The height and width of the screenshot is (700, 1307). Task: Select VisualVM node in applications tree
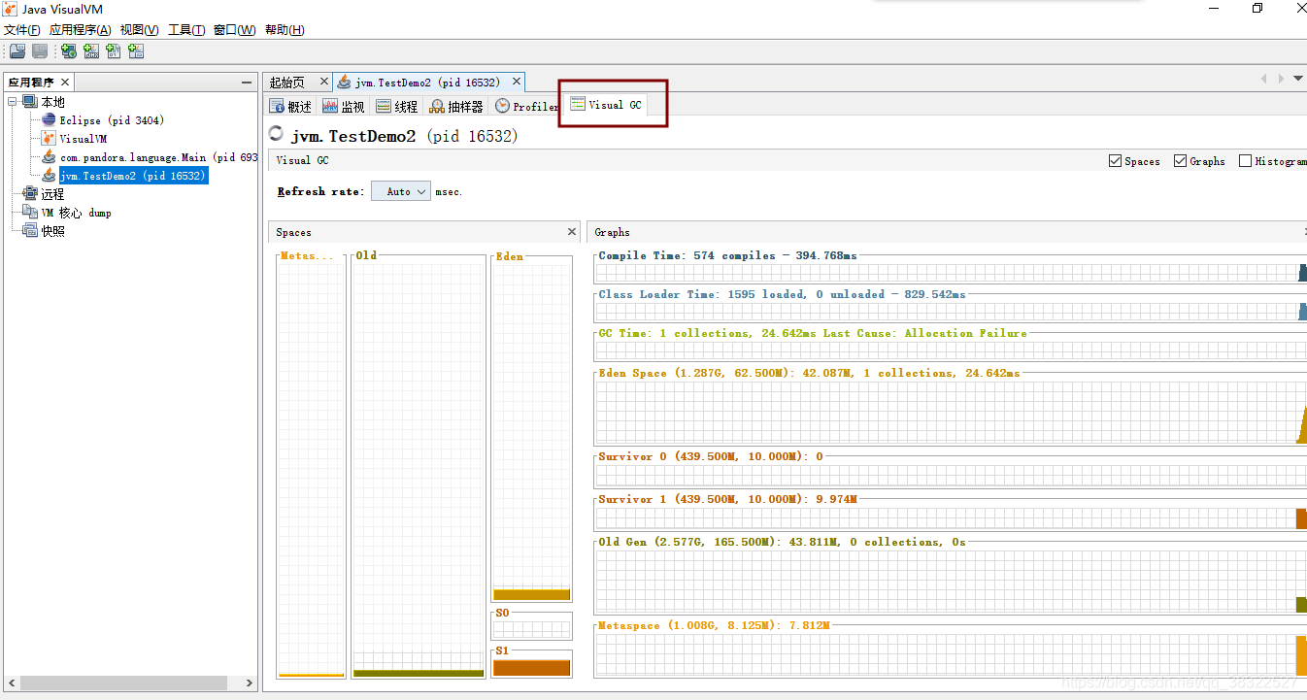pyautogui.click(x=84, y=139)
